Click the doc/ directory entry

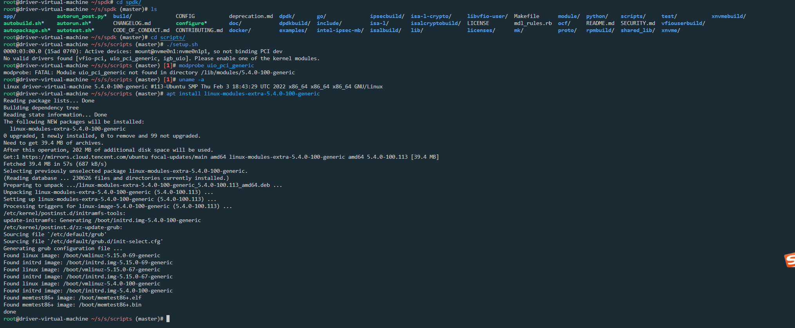[235, 23]
